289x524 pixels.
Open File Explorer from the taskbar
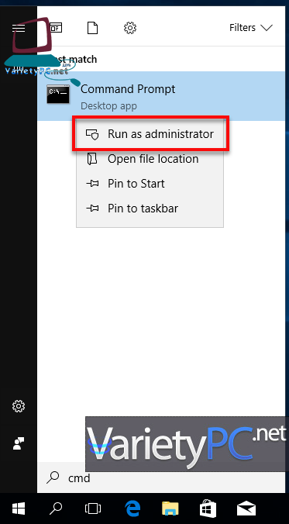click(170, 509)
